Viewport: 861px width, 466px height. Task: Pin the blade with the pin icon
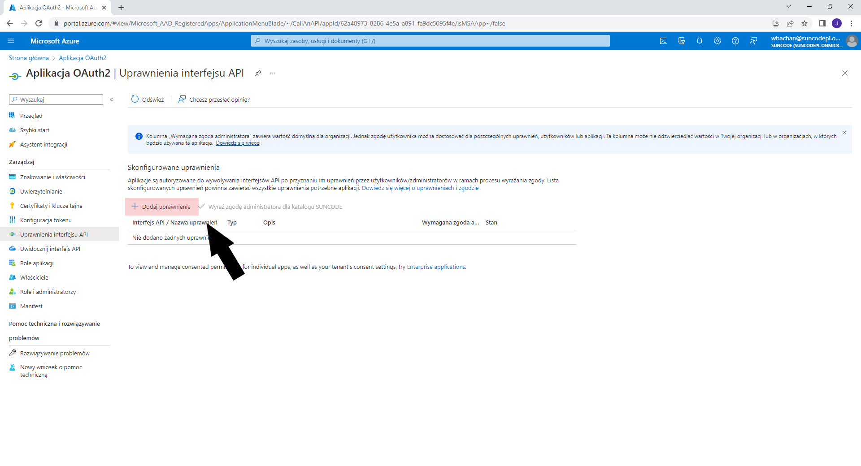pyautogui.click(x=258, y=73)
